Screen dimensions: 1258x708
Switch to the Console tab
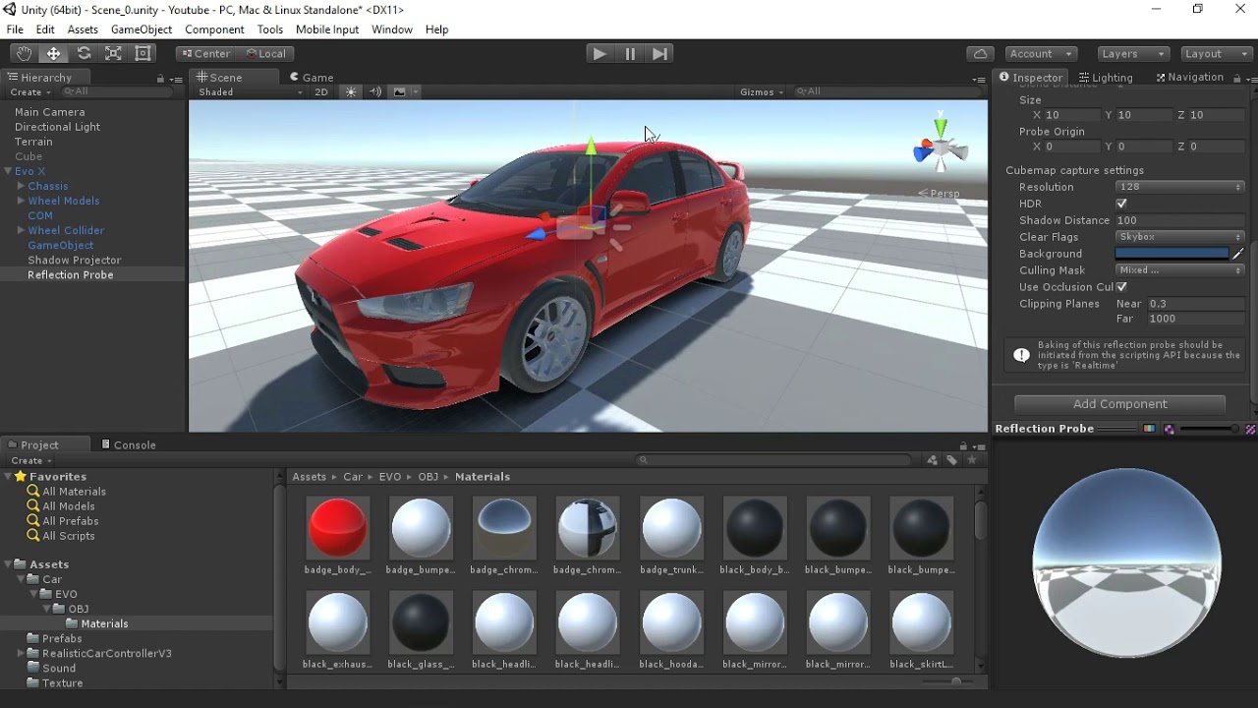(x=129, y=444)
